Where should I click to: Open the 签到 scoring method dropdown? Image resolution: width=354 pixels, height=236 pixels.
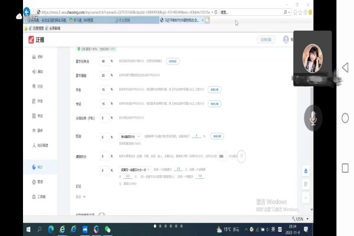click(131, 136)
